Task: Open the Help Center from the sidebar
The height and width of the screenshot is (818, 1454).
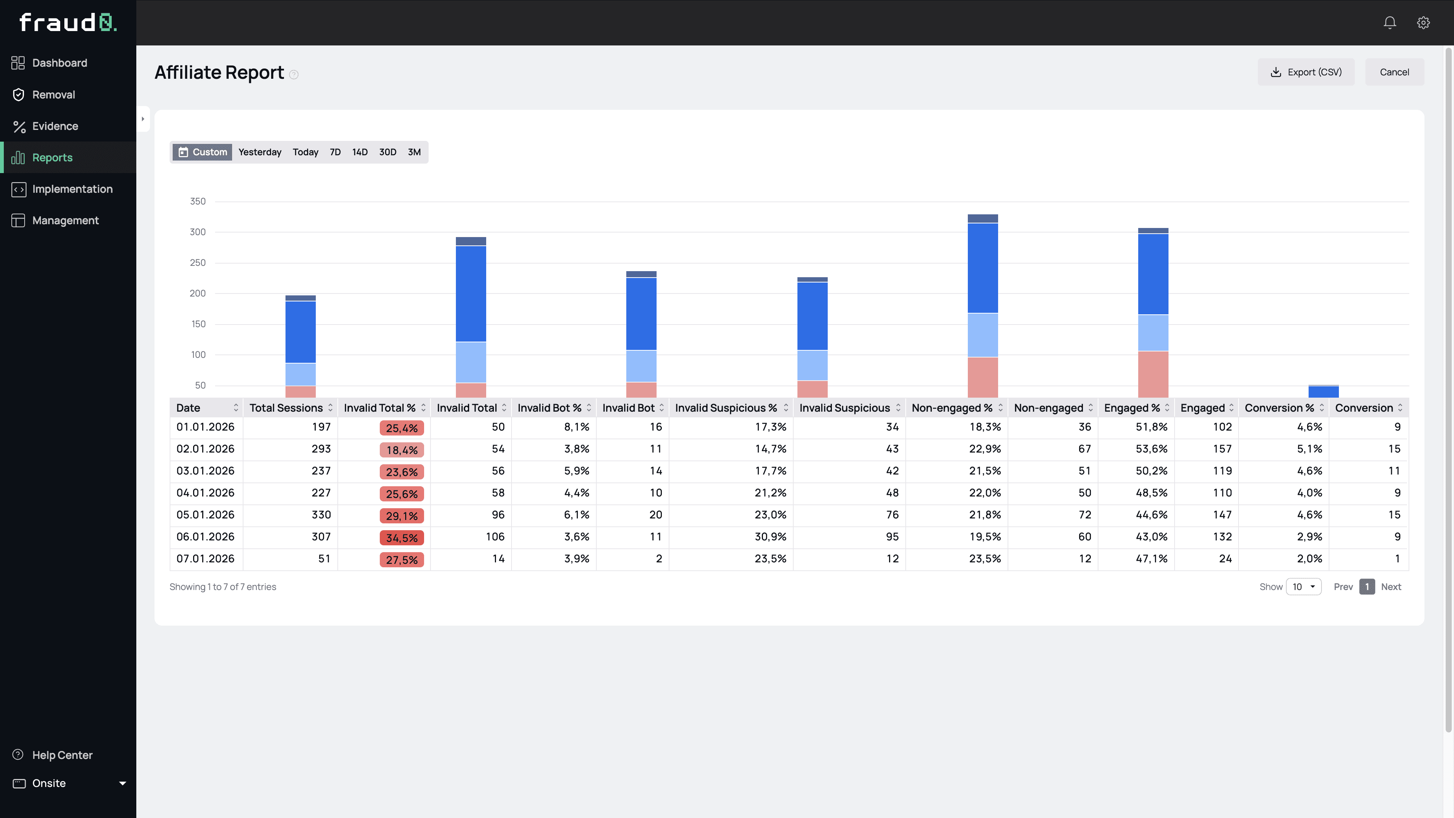Action: (62, 755)
